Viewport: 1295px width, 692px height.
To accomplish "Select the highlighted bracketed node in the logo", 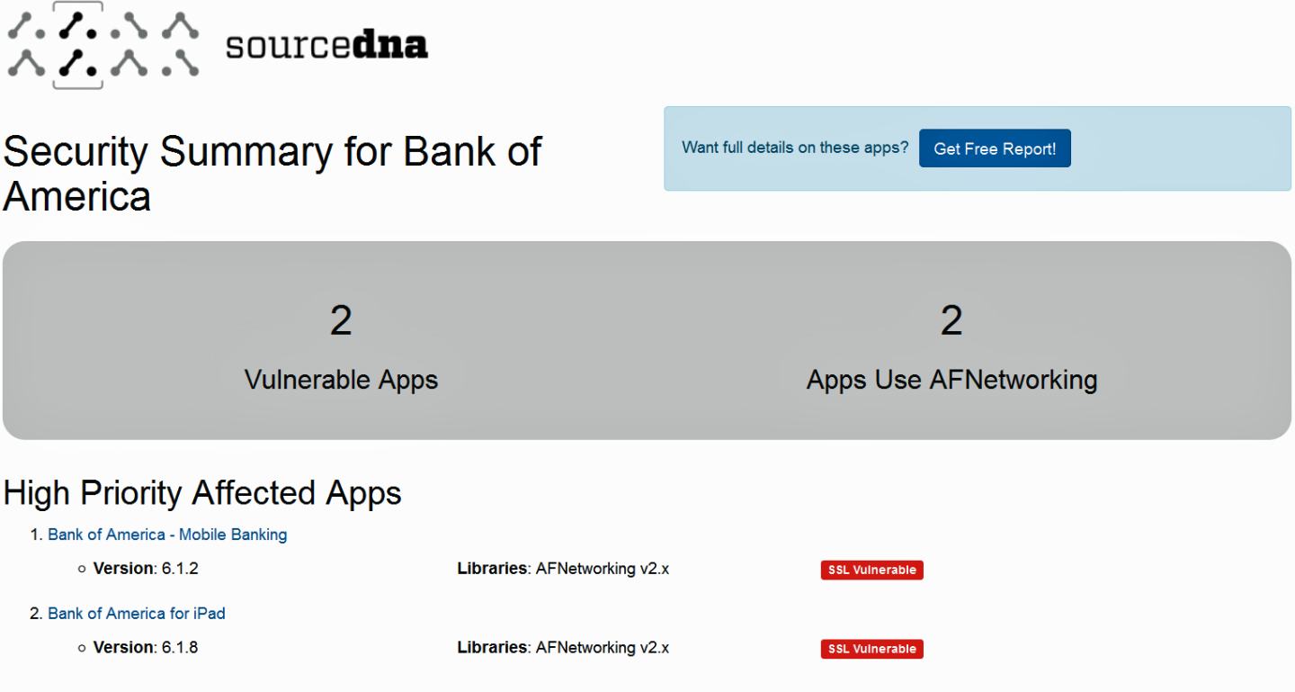I will (76, 45).
